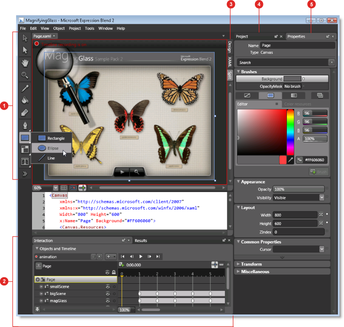This screenshot has height=327, width=344.
Task: Open the Cursor dropdown
Action: [321, 249]
